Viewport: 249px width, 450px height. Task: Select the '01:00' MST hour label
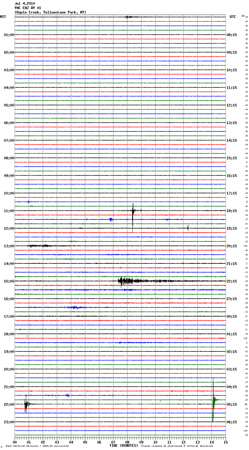(x=9, y=35)
